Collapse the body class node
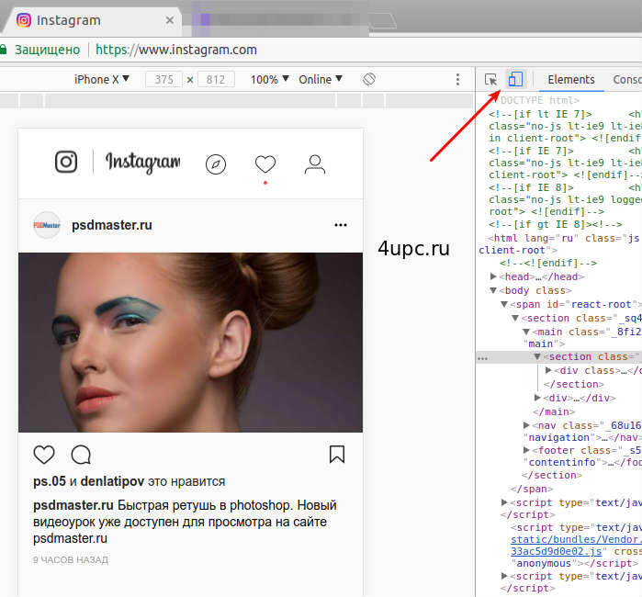The height and width of the screenshot is (597, 642). pyautogui.click(x=493, y=290)
